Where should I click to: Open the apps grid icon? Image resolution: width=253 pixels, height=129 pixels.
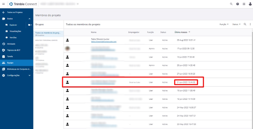(244, 4)
